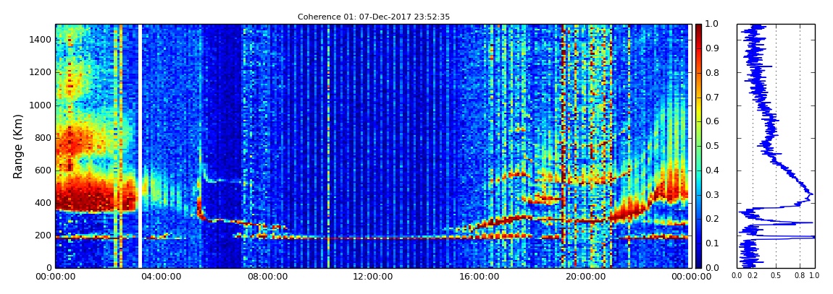Click the 800 range tick label
The height and width of the screenshot is (294, 833).
(x=43, y=137)
